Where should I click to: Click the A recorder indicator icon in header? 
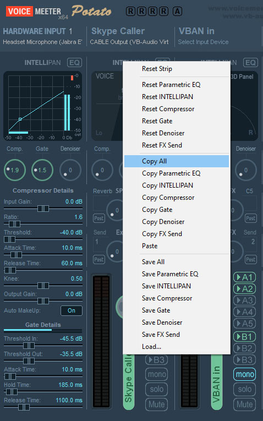pyautogui.click(x=177, y=11)
